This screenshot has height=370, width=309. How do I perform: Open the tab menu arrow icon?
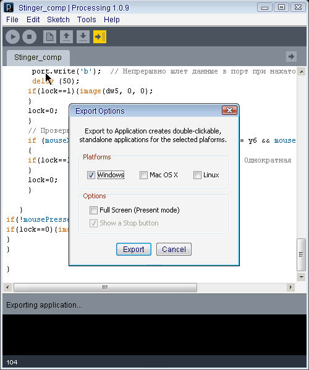[x=291, y=57]
